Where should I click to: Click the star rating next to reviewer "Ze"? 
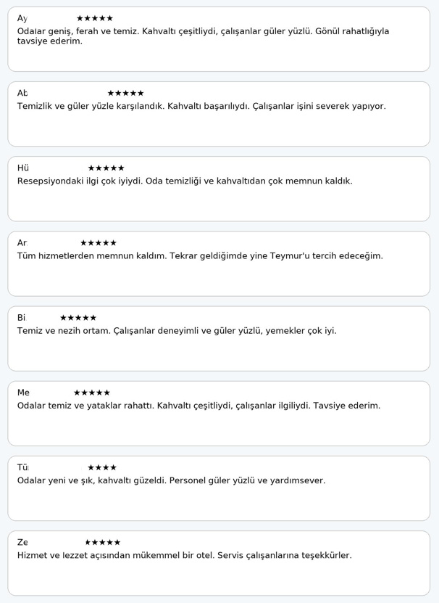(103, 542)
